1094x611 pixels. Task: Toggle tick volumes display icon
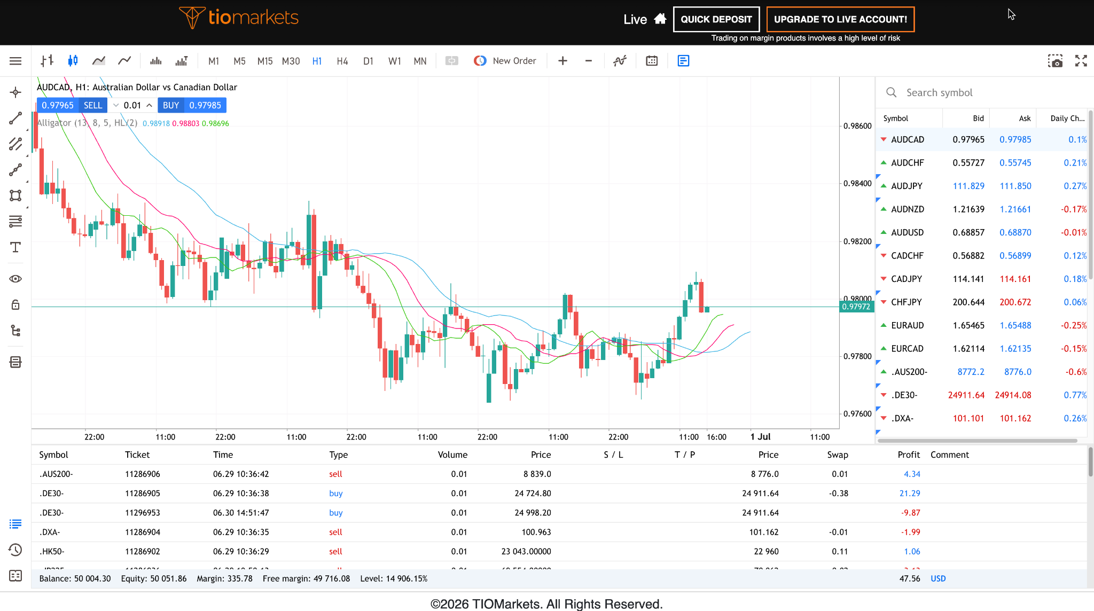pos(155,61)
